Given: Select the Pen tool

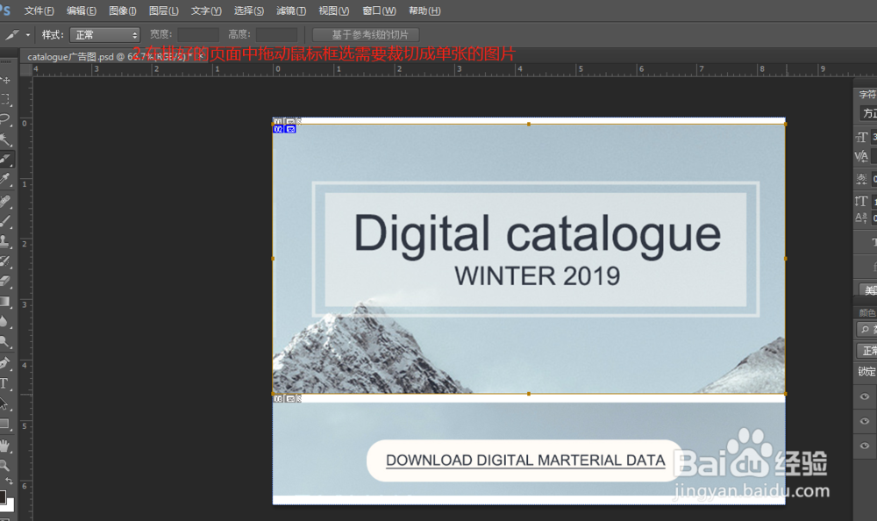Looking at the screenshot, I should point(6,362).
